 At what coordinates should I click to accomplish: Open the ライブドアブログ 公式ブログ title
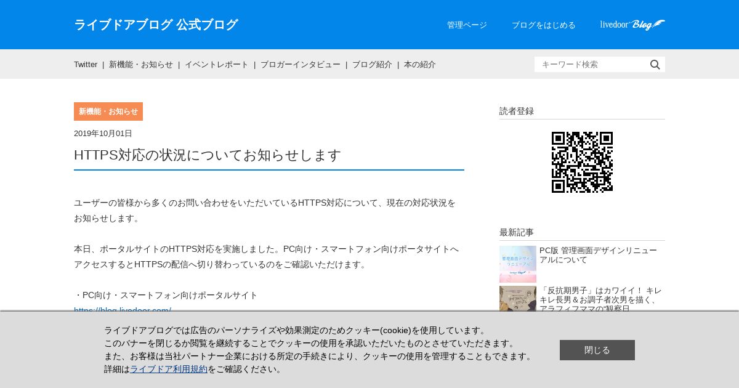156,25
